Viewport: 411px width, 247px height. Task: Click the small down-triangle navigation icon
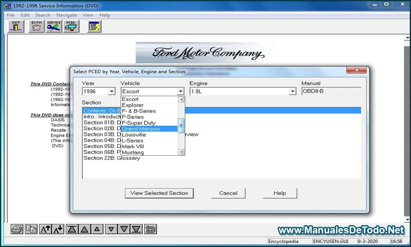111,229
